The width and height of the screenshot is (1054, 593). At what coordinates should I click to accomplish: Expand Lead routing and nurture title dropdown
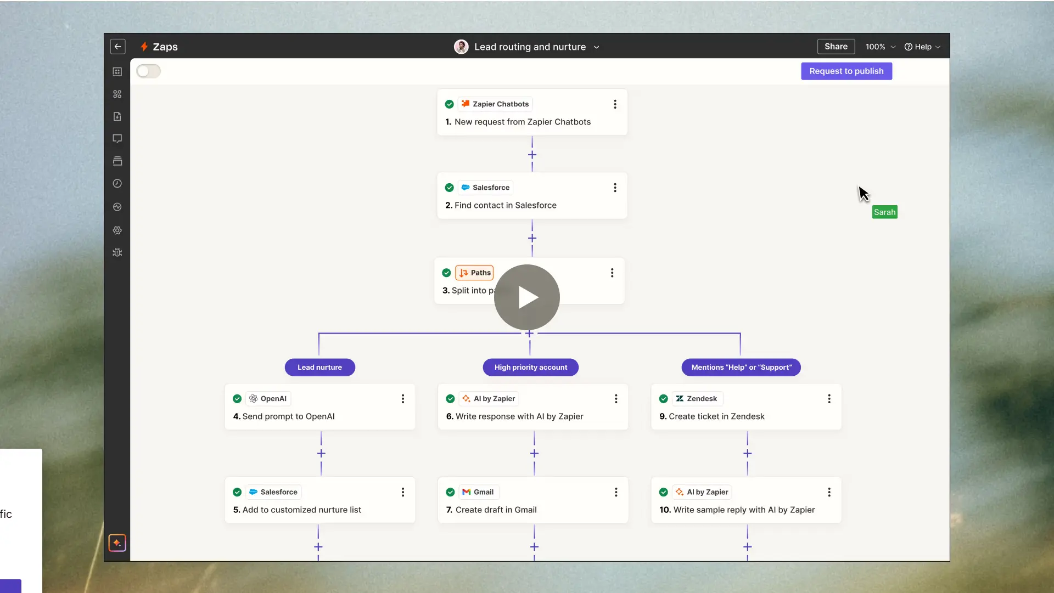(596, 47)
